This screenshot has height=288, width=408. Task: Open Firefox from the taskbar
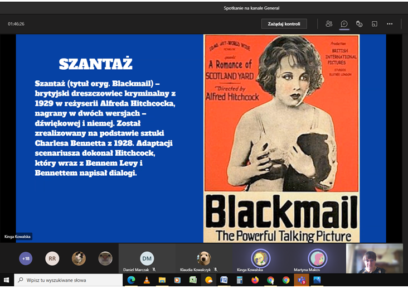coord(255,280)
